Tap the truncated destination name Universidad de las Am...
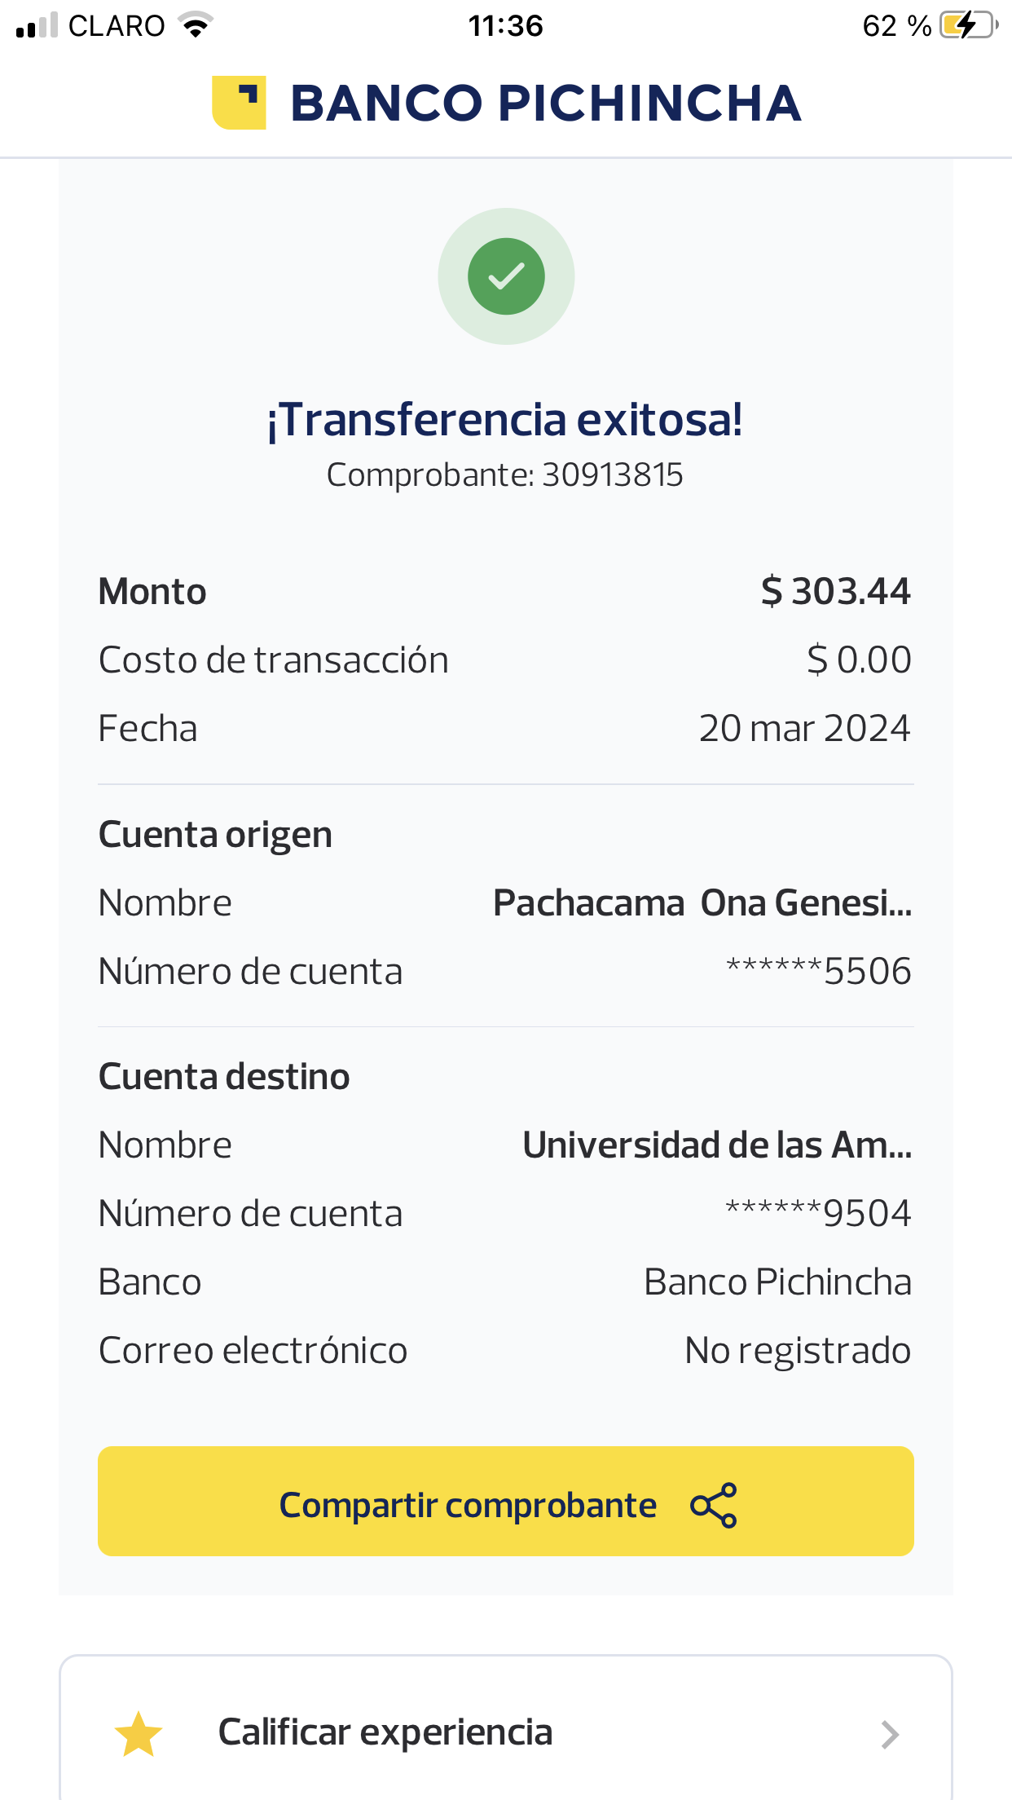 pos(717,1145)
